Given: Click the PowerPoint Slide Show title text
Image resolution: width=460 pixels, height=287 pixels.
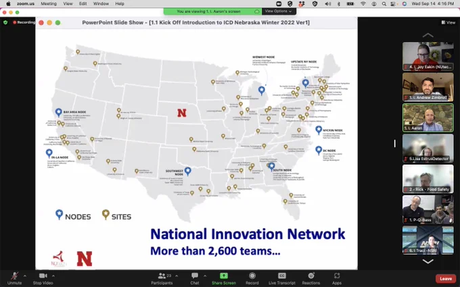Looking at the screenshot, I should [x=195, y=22].
